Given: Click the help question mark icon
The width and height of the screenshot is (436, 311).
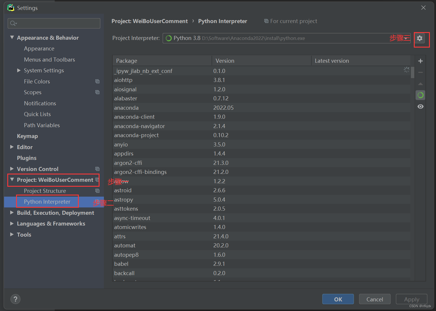Looking at the screenshot, I should [x=15, y=299].
